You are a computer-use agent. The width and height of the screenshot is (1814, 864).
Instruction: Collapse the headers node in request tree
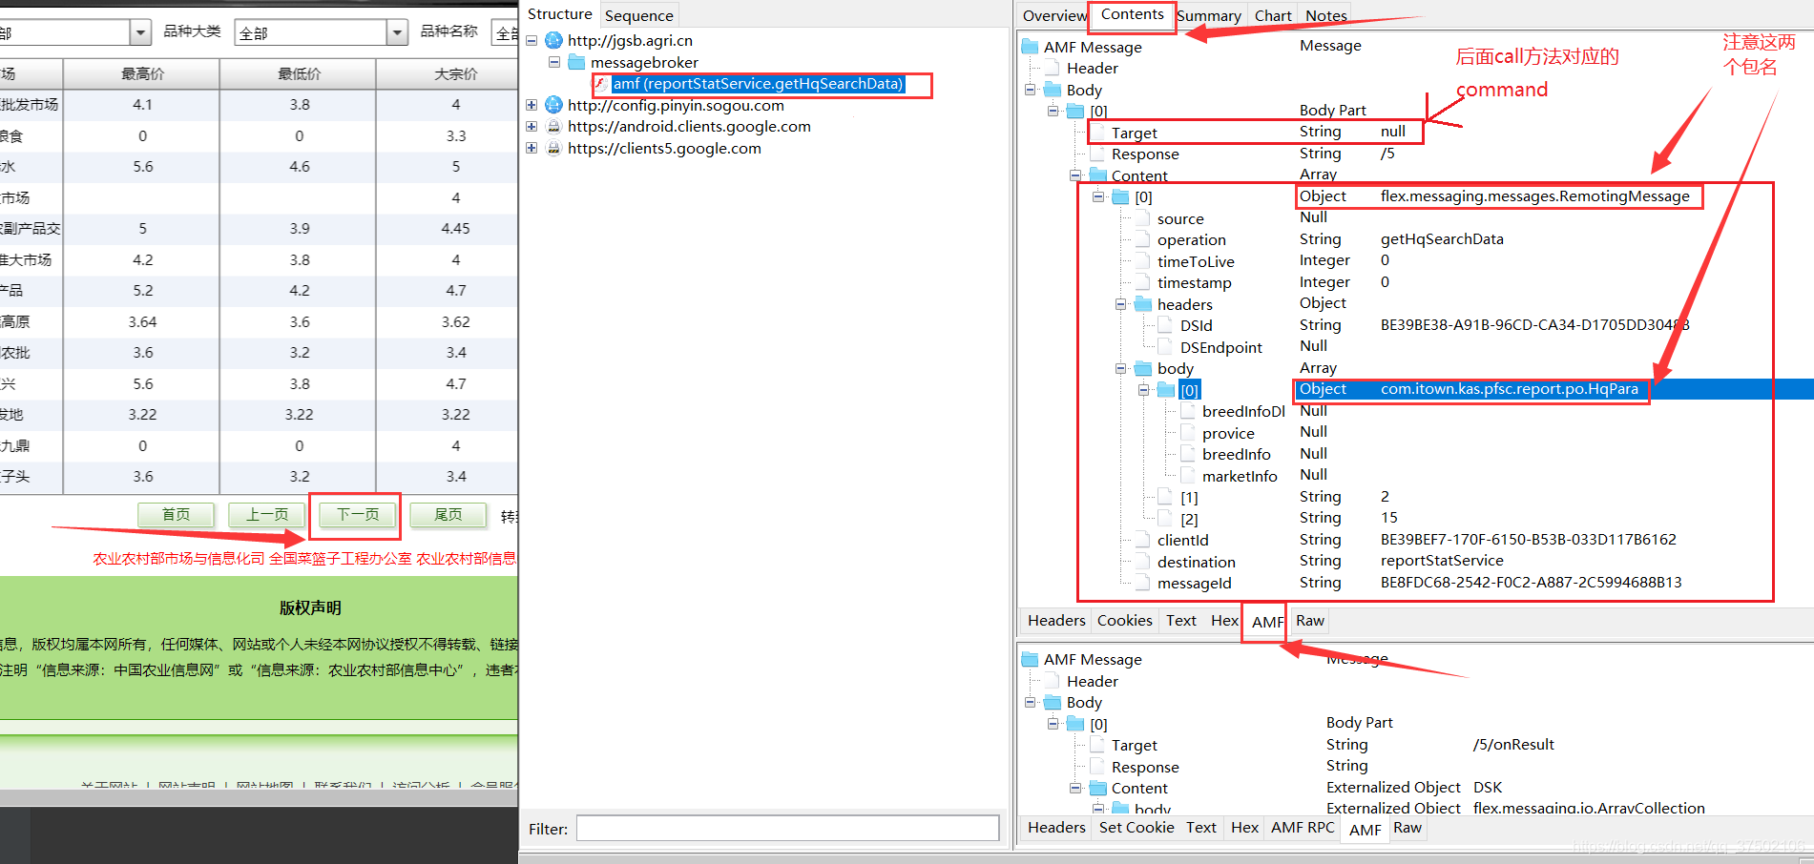[1121, 304]
